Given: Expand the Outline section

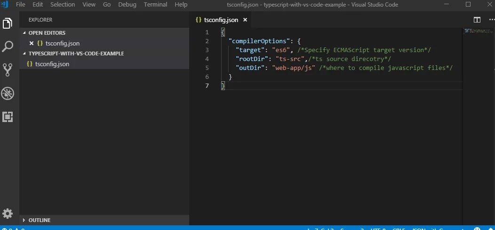Looking at the screenshot, I should (x=104, y=220).
